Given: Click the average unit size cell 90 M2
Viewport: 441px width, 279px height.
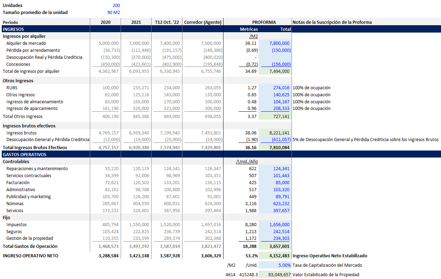Looking at the screenshot, I should [x=114, y=13].
